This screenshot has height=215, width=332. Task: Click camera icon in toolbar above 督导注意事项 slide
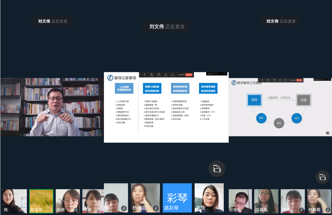coord(151,74)
